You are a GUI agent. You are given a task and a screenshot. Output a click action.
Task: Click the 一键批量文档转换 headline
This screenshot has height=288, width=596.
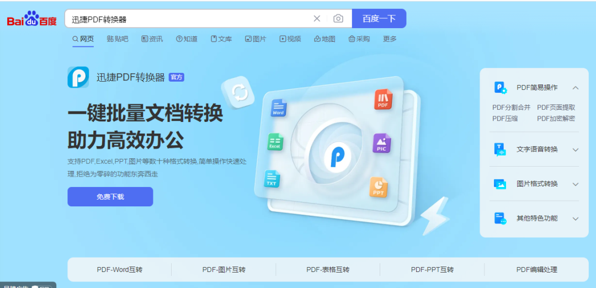[x=145, y=113]
